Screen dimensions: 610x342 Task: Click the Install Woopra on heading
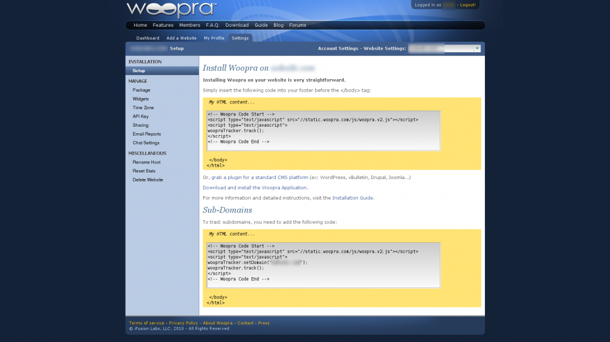(x=236, y=68)
